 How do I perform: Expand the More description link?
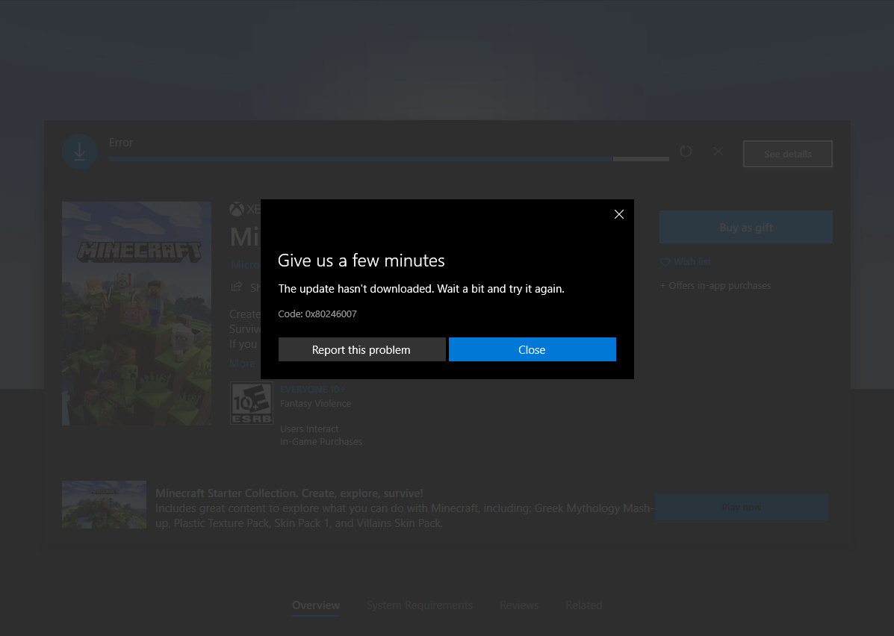point(242,364)
